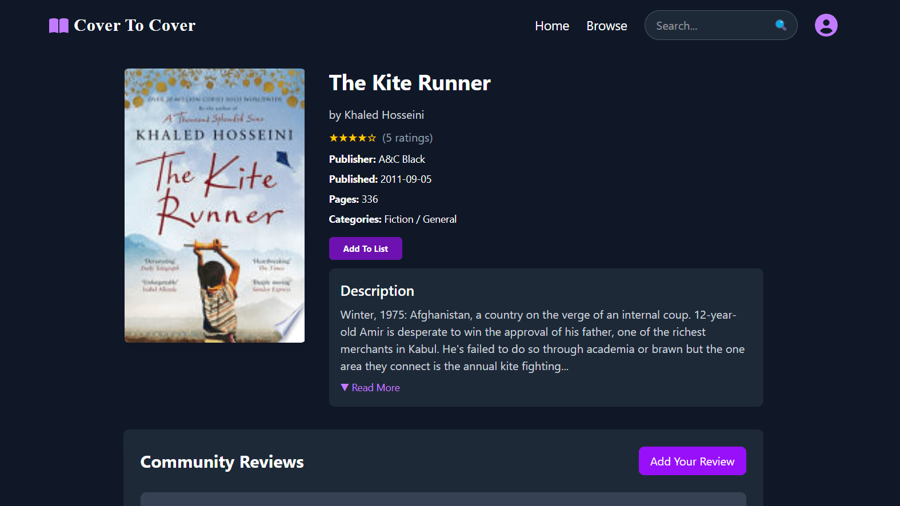900x506 pixels.
Task: Open the user profile avatar icon
Action: pos(826,25)
